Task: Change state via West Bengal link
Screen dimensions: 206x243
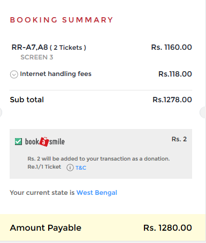Action: (x=97, y=193)
